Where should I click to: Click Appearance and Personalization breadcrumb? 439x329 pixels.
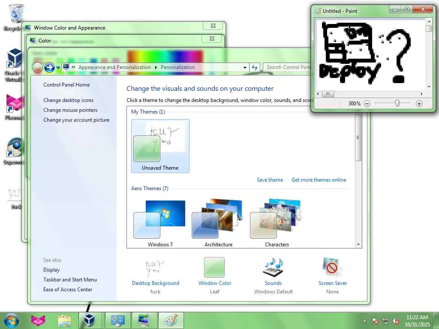[x=114, y=67]
